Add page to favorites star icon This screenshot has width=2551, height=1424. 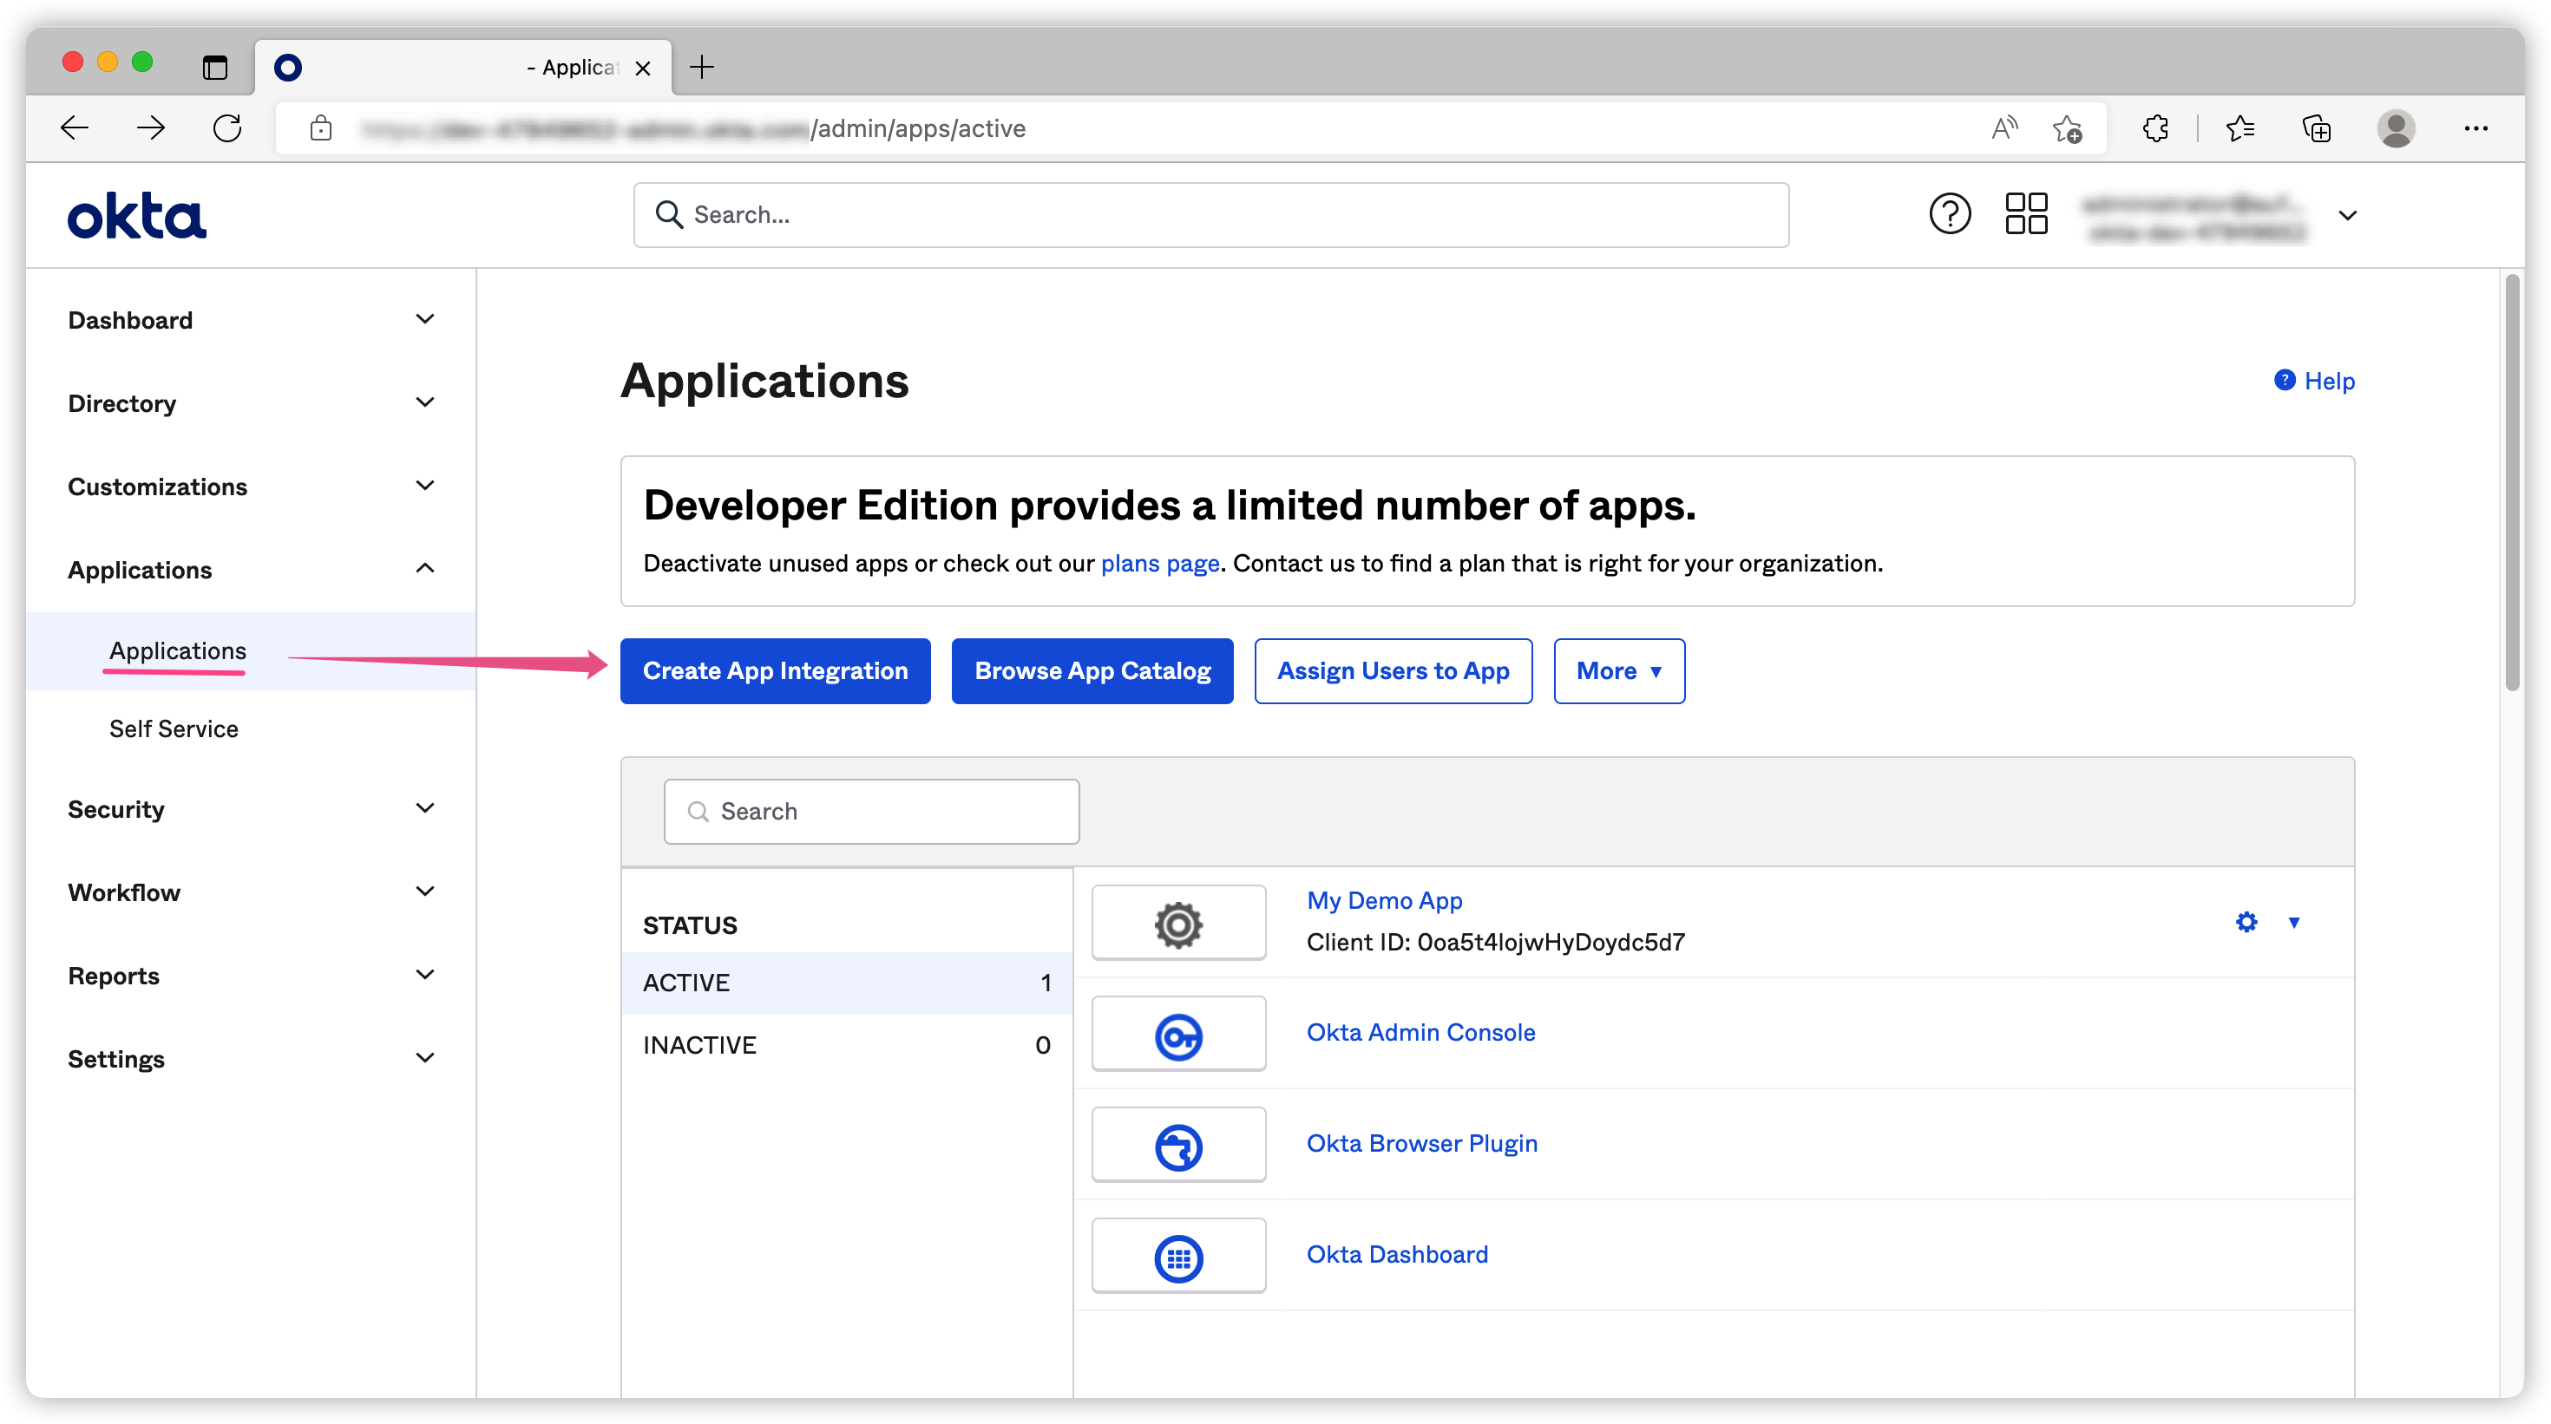click(x=2067, y=128)
